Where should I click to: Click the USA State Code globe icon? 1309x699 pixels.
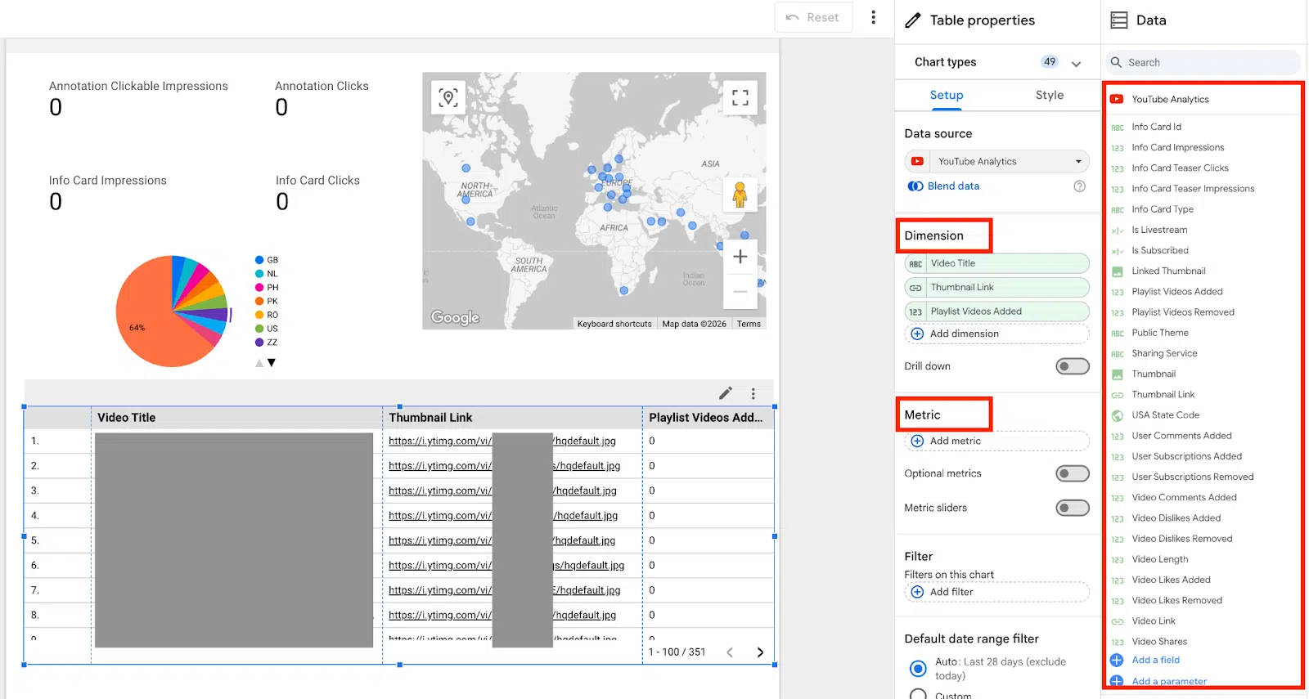pyautogui.click(x=1117, y=415)
